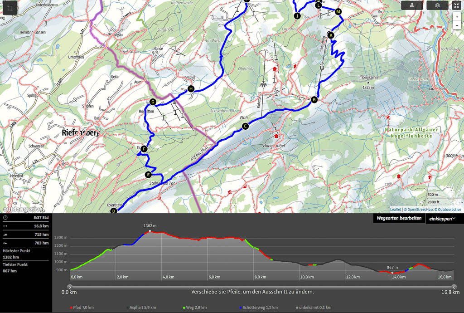This screenshot has height=313, width=464.
Task: Exit fullscreen map view
Action: (x=456, y=5)
